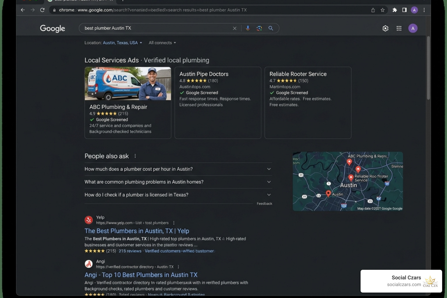447x298 pixels.
Task: Click the page vertical scrollbar
Action: click(428, 68)
